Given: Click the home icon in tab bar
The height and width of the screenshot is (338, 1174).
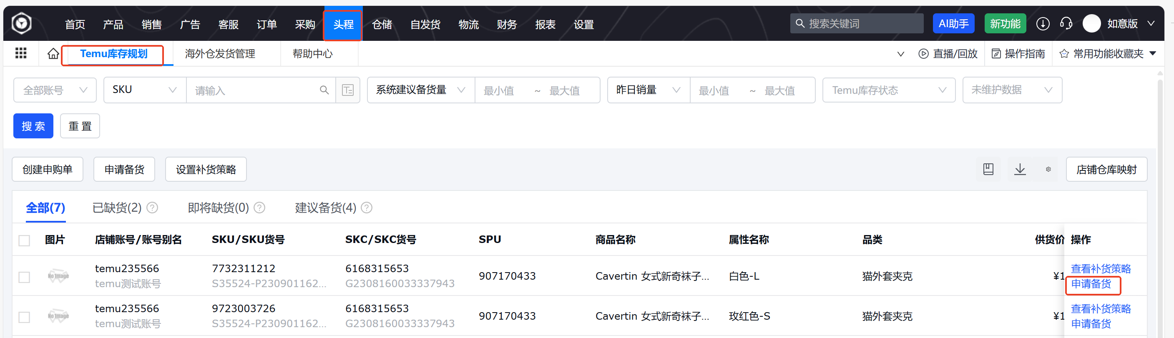Looking at the screenshot, I should click(53, 54).
